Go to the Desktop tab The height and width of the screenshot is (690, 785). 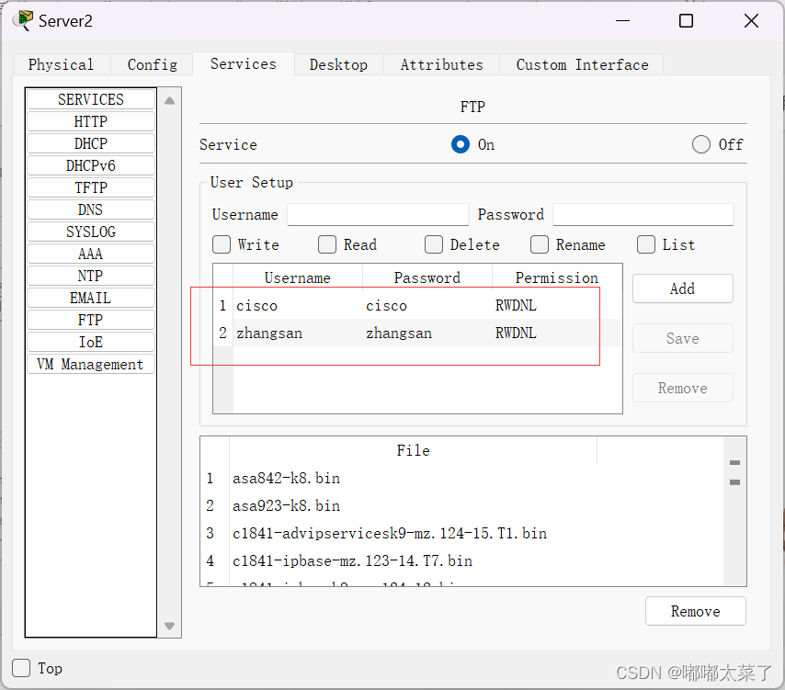[338, 64]
